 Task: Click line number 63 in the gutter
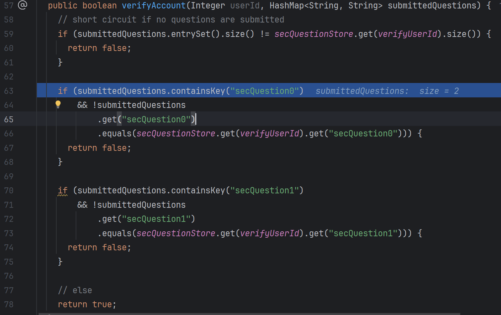click(x=9, y=91)
